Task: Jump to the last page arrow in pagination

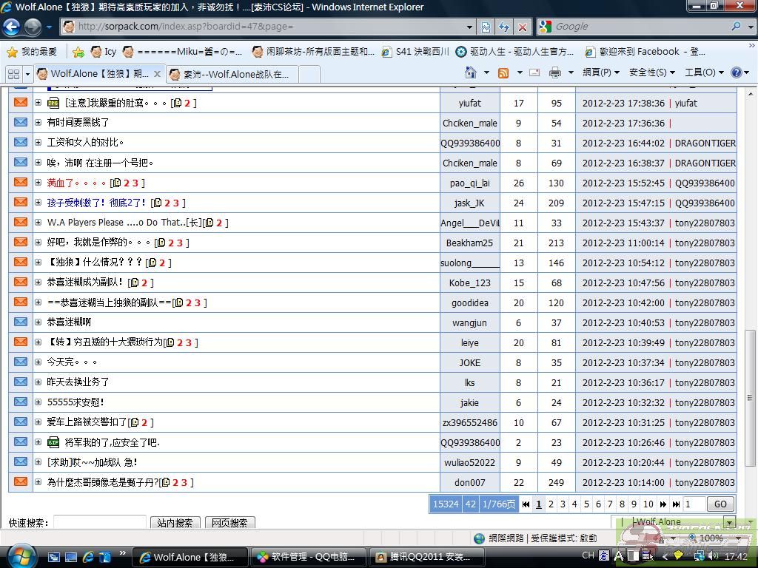Action: [676, 504]
